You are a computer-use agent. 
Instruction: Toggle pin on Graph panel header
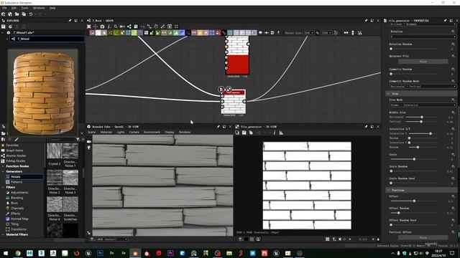click(x=366, y=21)
